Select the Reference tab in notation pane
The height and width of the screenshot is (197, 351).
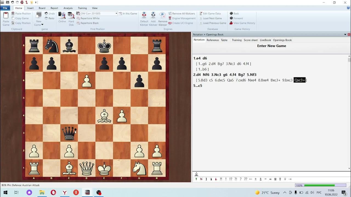213,40
